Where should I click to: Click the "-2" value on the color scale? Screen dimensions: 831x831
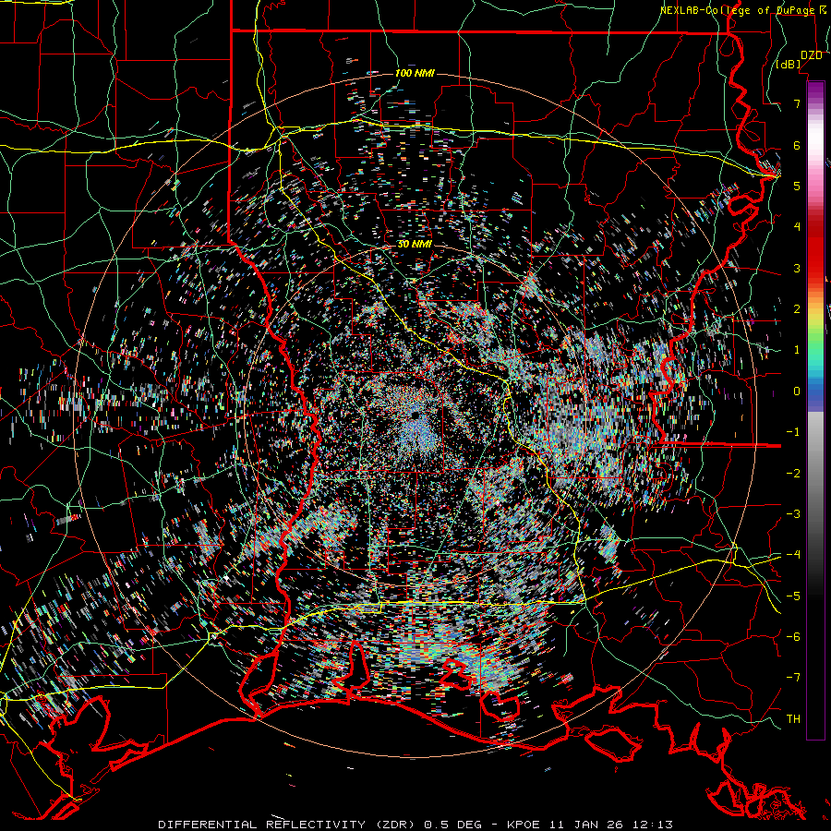click(x=793, y=473)
